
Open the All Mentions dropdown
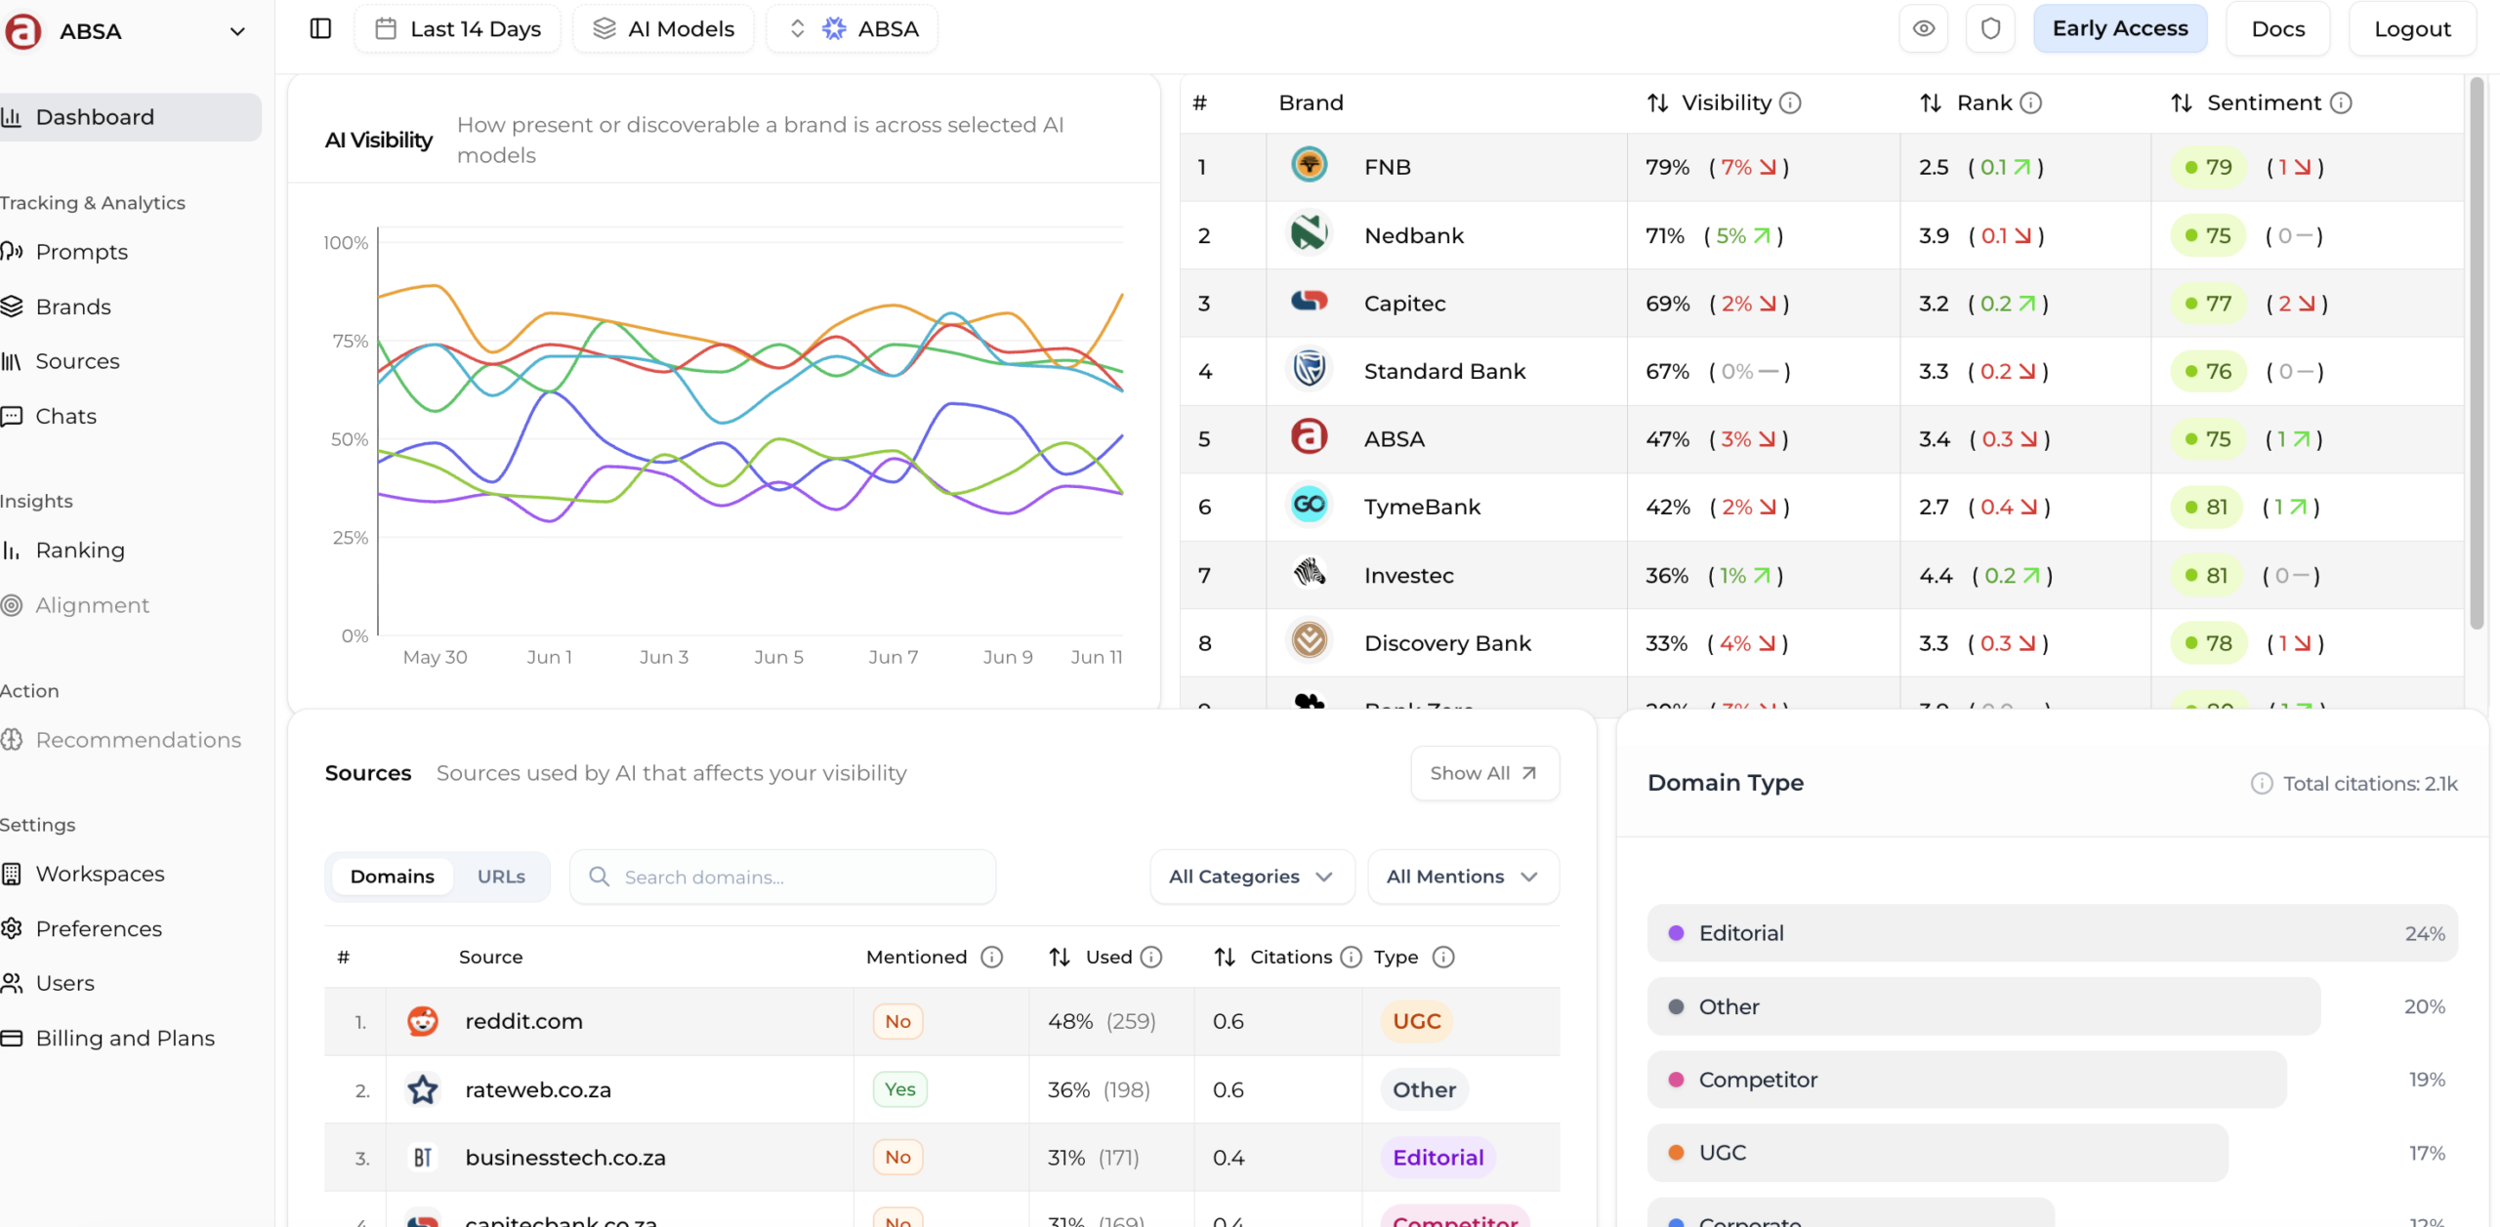point(1463,877)
